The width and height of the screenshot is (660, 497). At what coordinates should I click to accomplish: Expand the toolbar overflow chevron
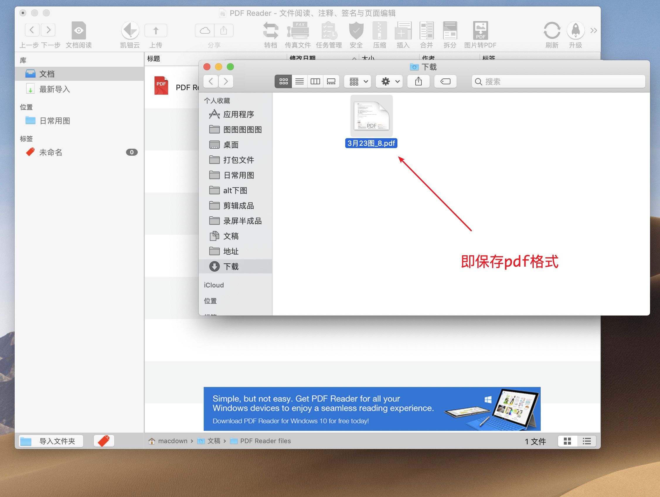point(594,30)
